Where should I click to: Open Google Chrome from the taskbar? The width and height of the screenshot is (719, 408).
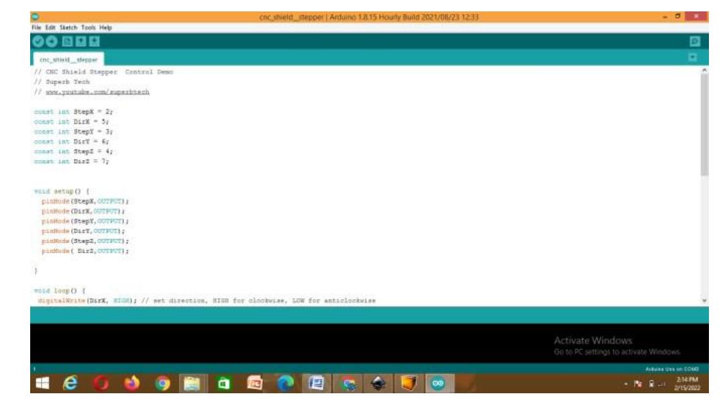click(162, 384)
